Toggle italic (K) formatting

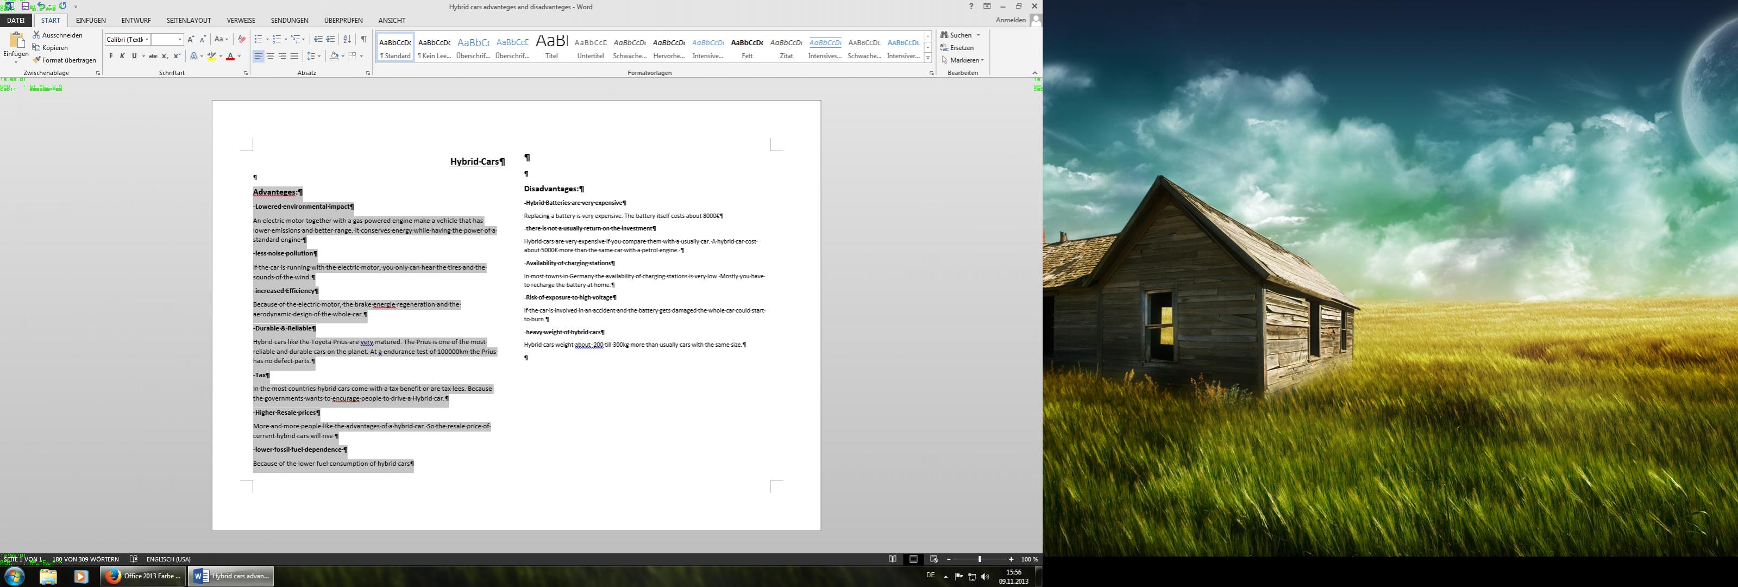point(122,56)
